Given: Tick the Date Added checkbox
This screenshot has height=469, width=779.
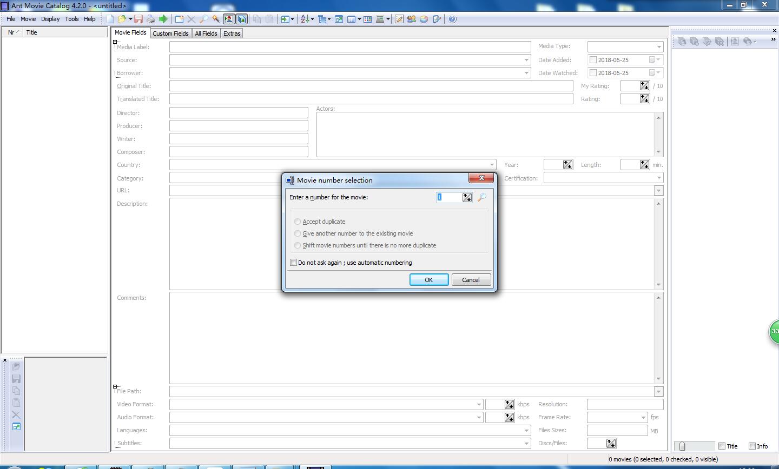Looking at the screenshot, I should (x=593, y=60).
